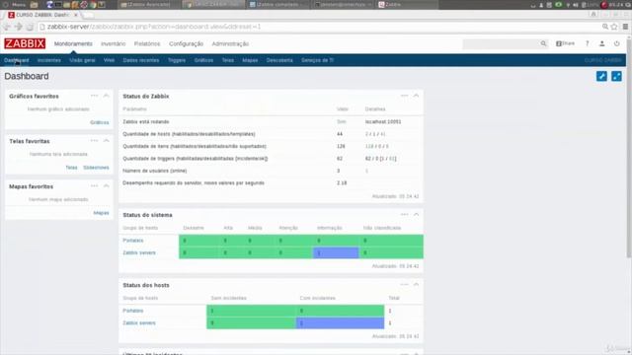Viewport: 632px width, 355px height.
Task: Click the Zabbix logo in the header
Action: pos(25,43)
